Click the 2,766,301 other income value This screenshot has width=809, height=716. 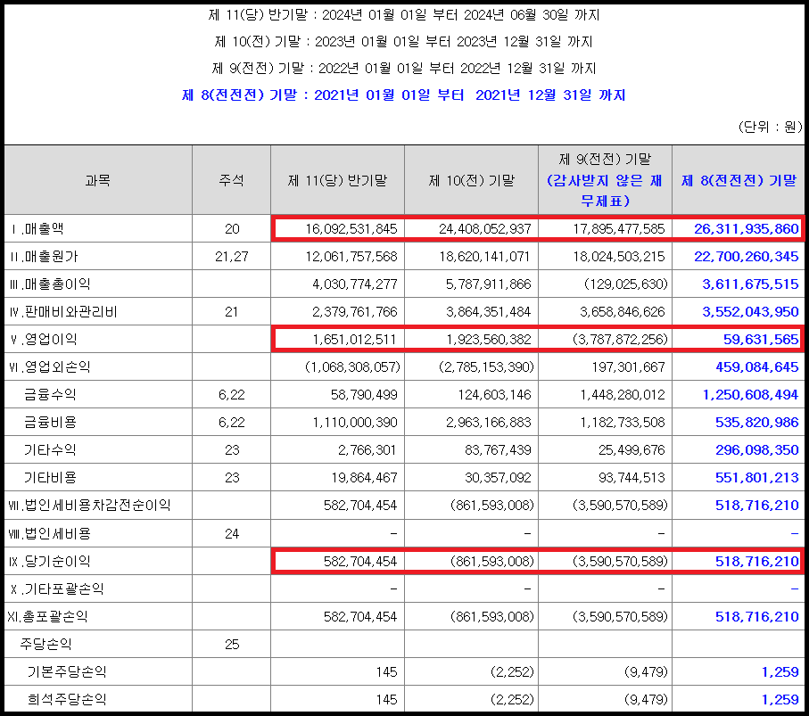pos(367,449)
